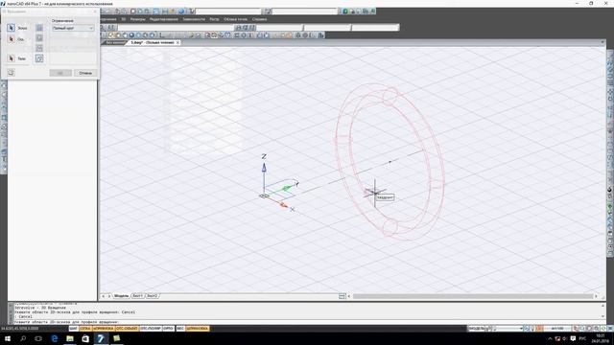This screenshot has width=614, height=345.
Task: Open the Размеры menu
Action: [137, 19]
